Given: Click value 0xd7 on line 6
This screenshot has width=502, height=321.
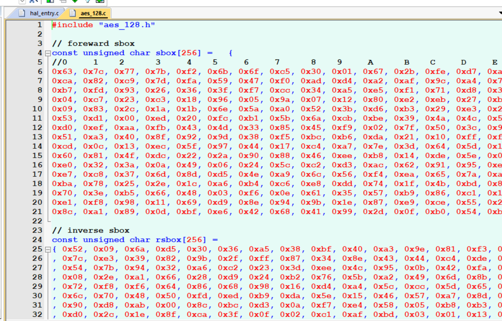Looking at the screenshot, I should [x=466, y=72].
